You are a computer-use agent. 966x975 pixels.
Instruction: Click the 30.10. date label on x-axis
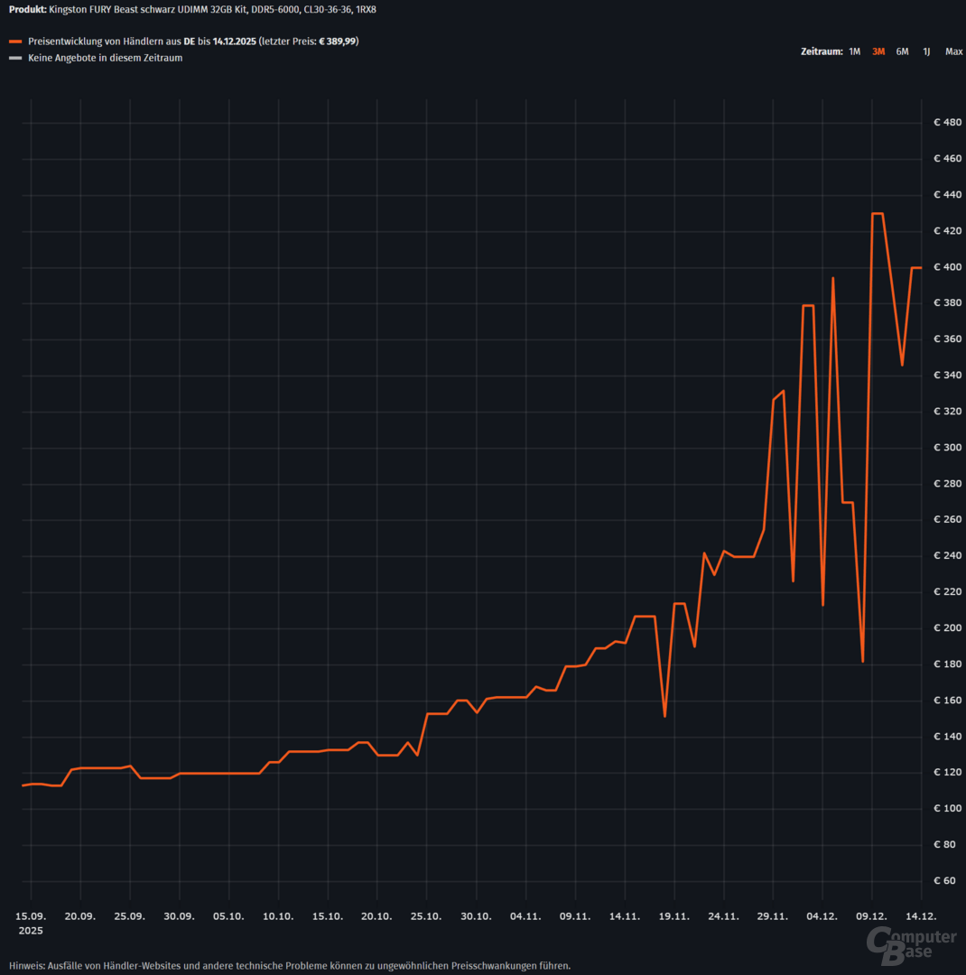coord(476,915)
